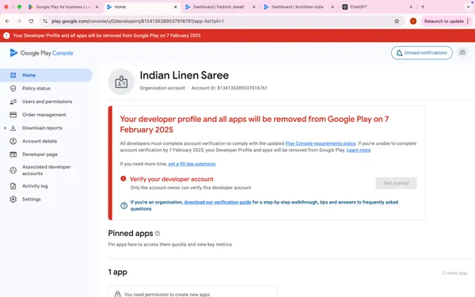Click the lock icon beside permission notice

[117, 294]
